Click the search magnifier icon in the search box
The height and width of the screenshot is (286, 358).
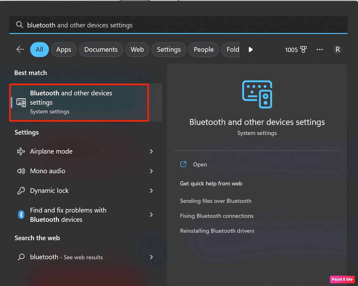[20, 25]
